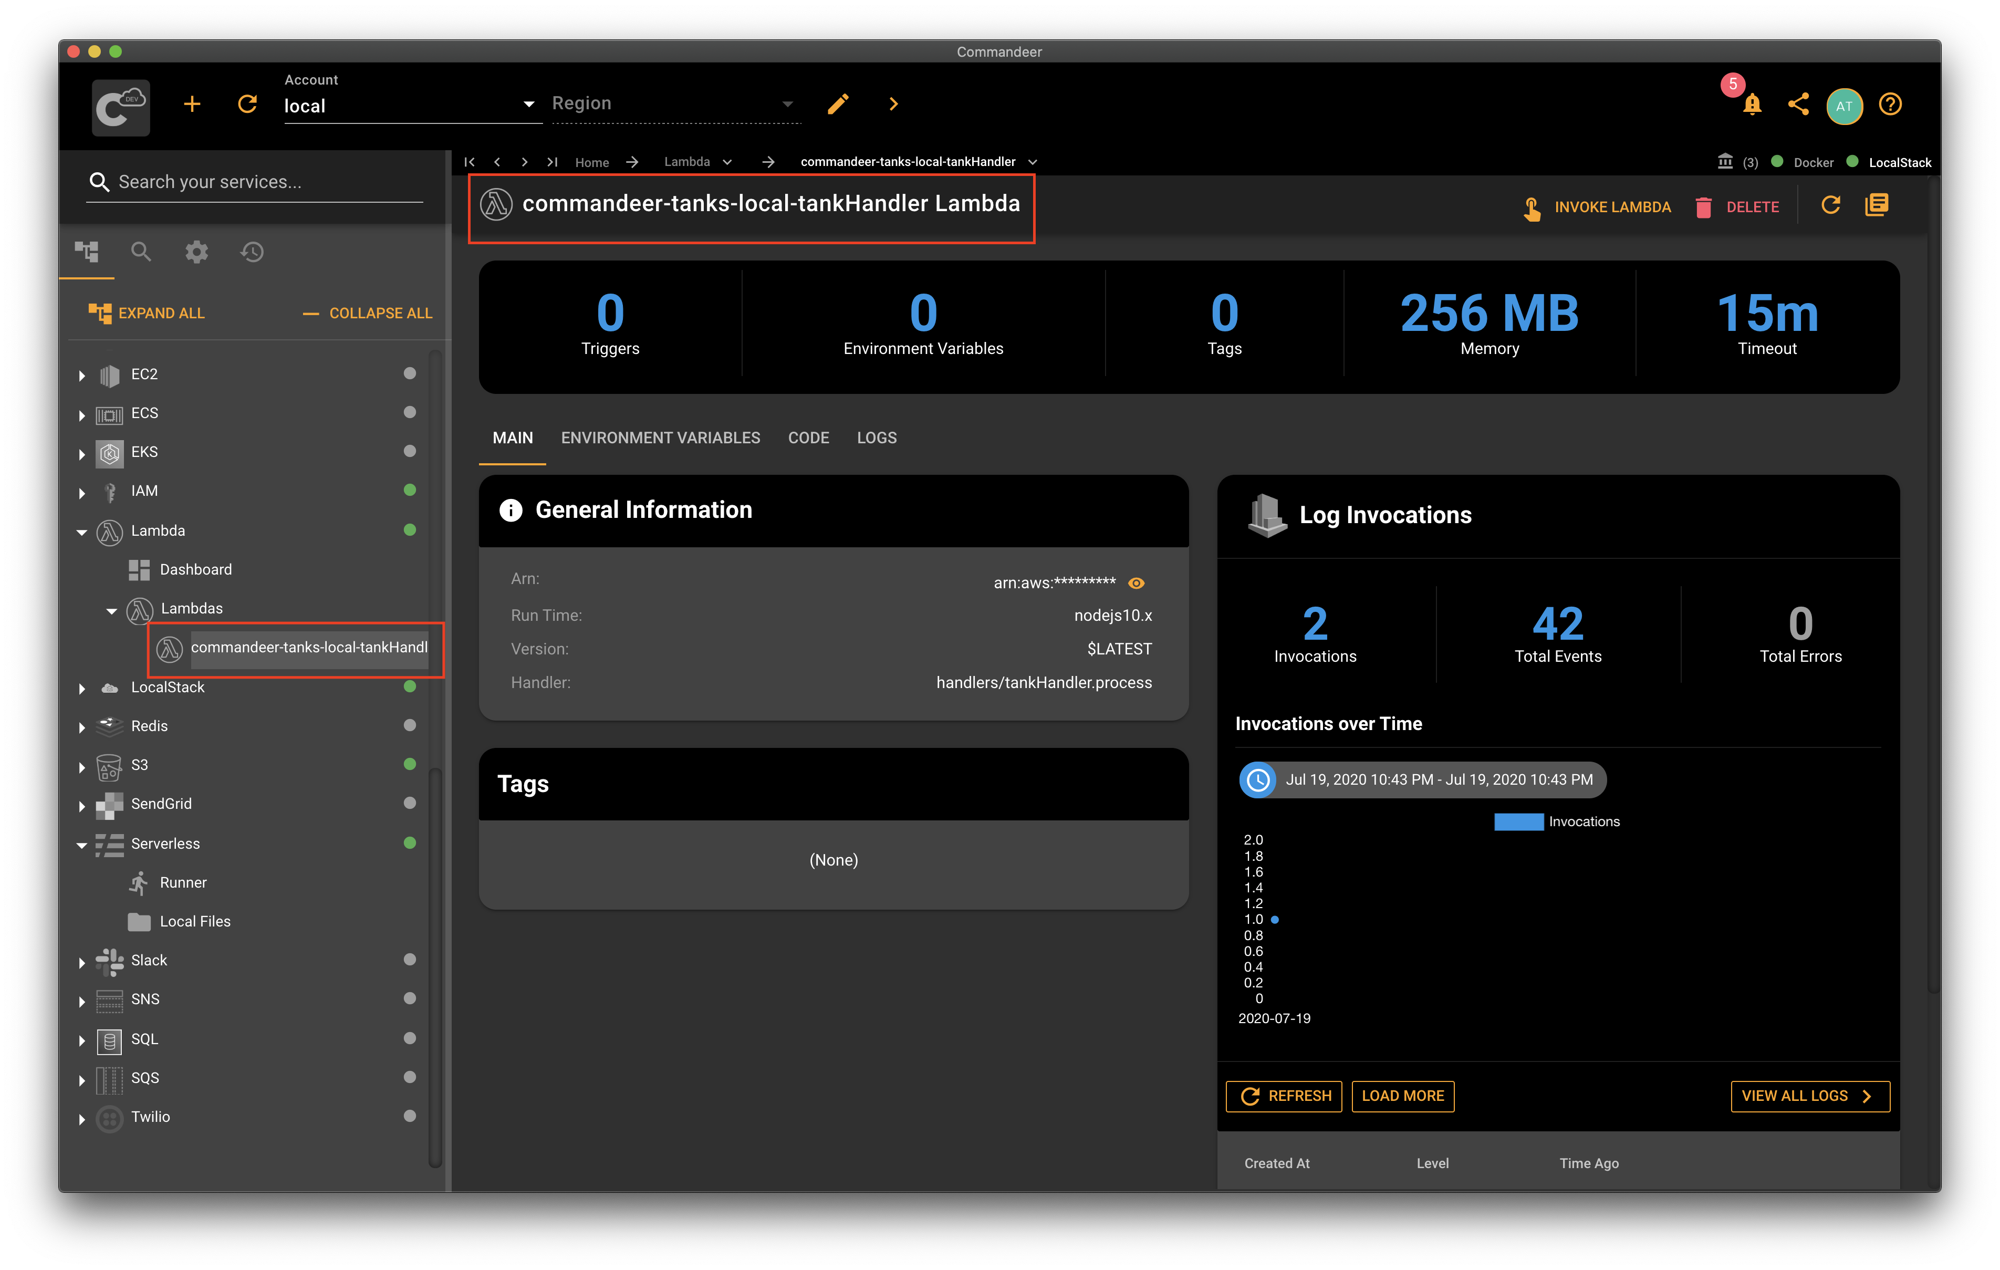This screenshot has height=1270, width=2000.
Task: Edit account with the pencil icon
Action: (838, 104)
